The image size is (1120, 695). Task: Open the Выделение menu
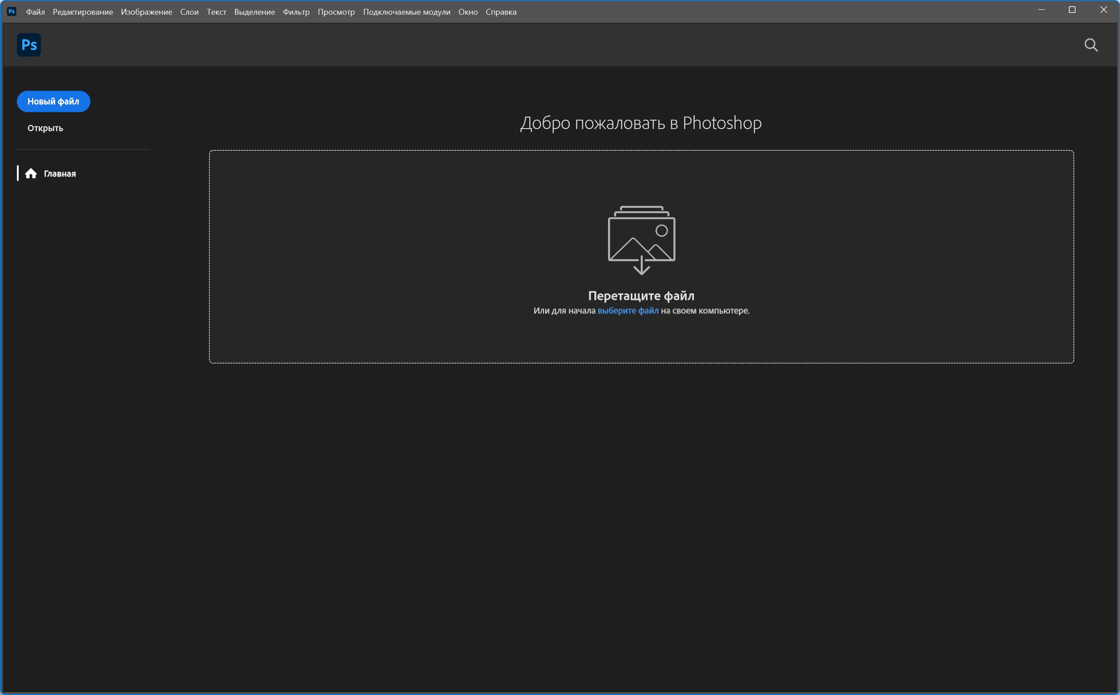254,12
